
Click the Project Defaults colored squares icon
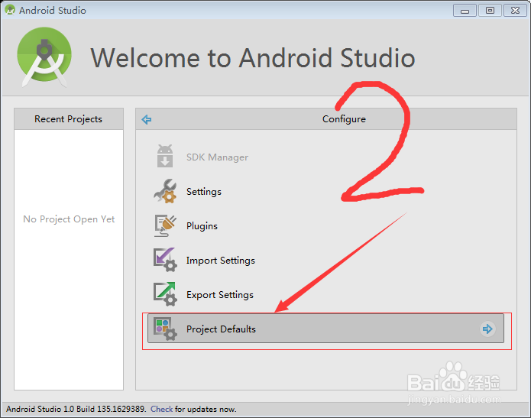[165, 329]
